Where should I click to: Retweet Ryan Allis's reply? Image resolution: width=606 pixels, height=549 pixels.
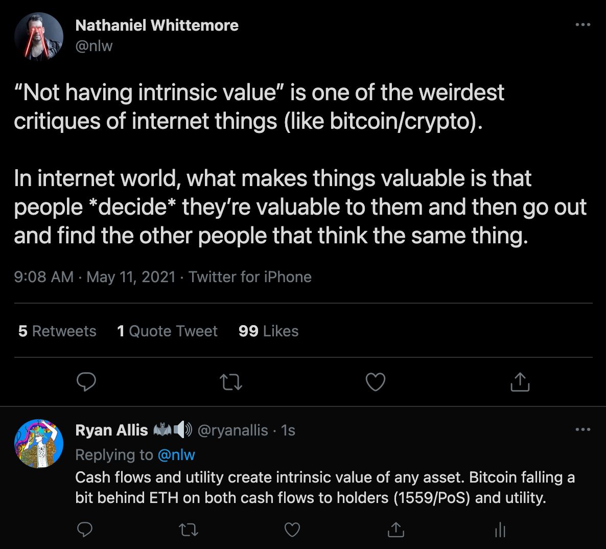pos(189,530)
